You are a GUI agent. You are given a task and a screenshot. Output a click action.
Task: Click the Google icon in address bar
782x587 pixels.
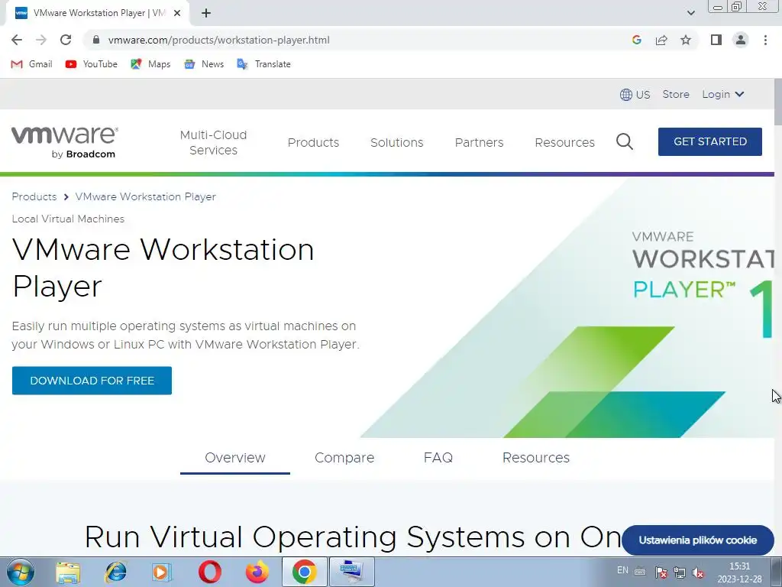(636, 40)
